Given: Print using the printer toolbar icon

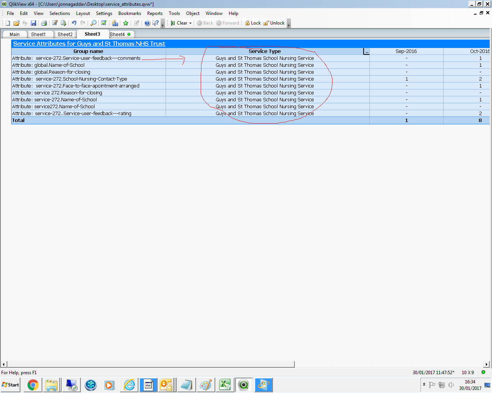Looking at the screenshot, I should 44,23.
